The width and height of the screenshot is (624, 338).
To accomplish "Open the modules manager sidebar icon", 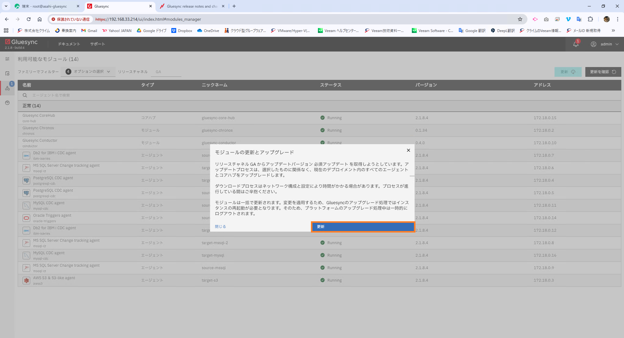I will pyautogui.click(x=7, y=88).
